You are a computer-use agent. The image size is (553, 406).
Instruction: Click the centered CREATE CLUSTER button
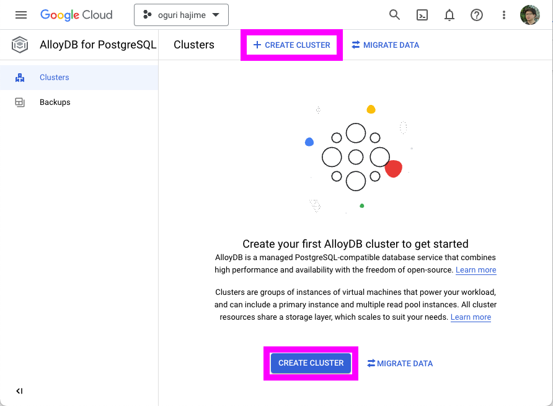point(311,363)
